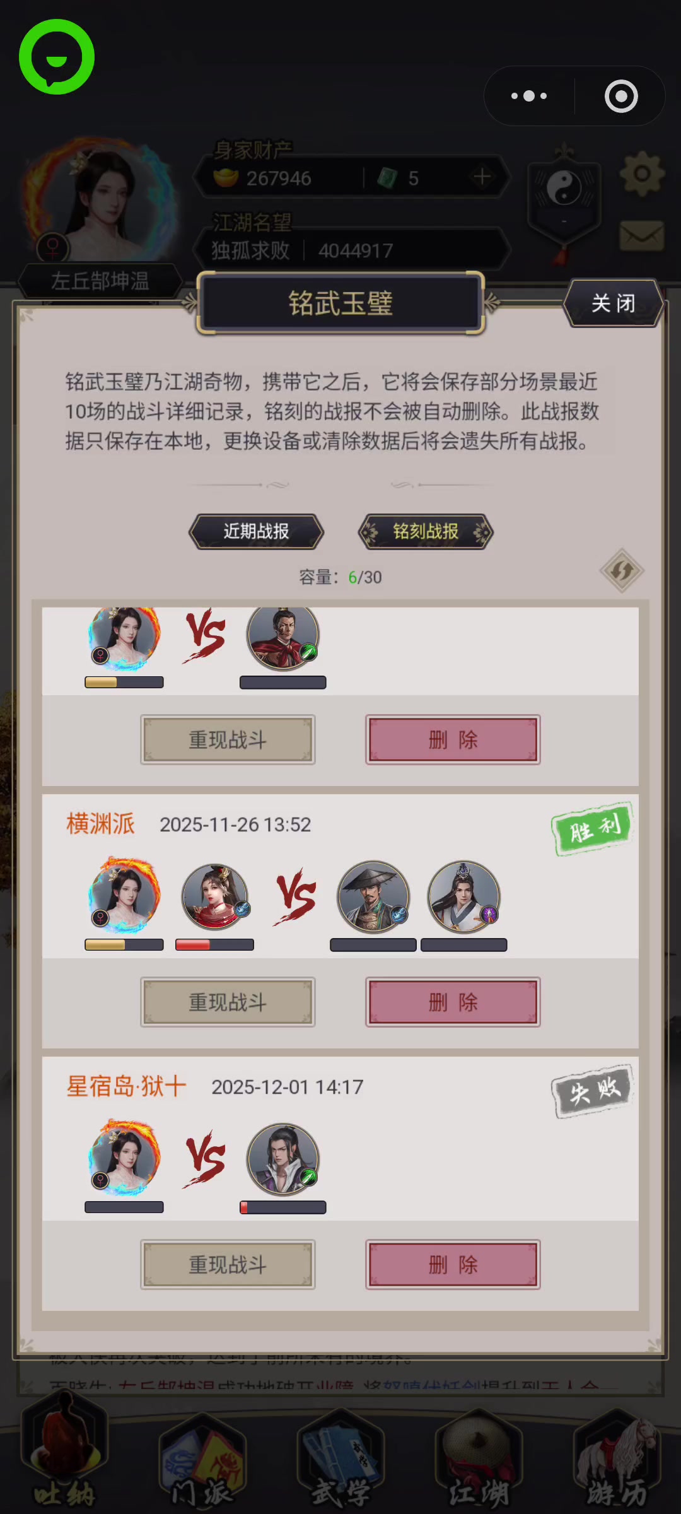Tap the 星宿岛 enemy's red health bar
681x1514 pixels.
click(283, 1207)
